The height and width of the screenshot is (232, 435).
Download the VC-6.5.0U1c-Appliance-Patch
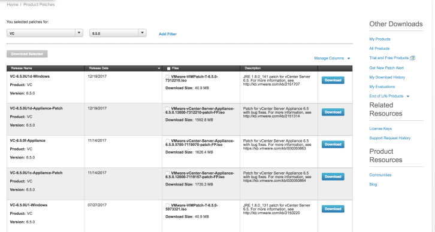click(333, 176)
